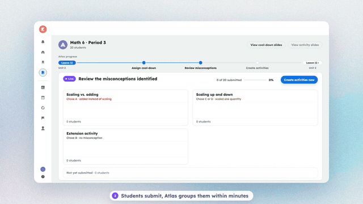Go to Lesson 12 pill
The width and height of the screenshot is (363, 204).
(x=313, y=63)
